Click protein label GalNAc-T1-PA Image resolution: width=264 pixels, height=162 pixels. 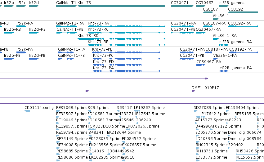(72, 49)
